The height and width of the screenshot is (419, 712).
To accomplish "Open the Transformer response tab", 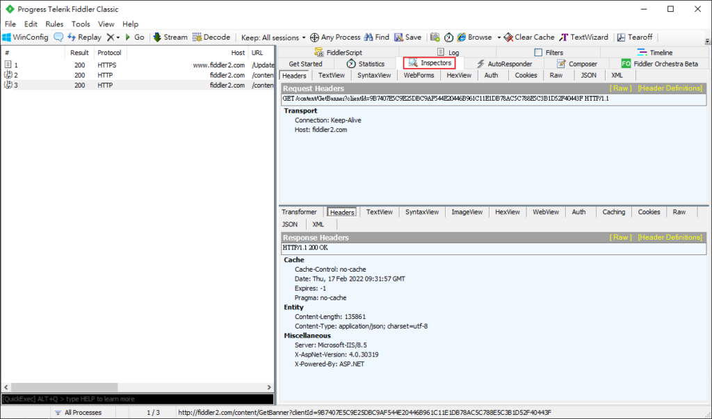I will tap(299, 212).
